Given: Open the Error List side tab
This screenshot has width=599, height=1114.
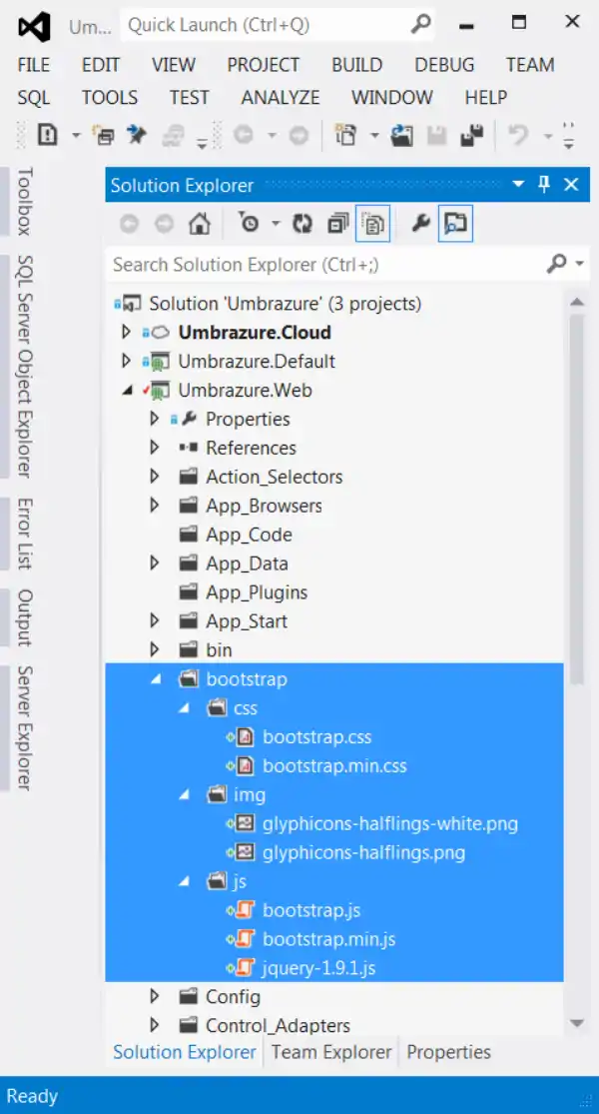Looking at the screenshot, I should click(x=23, y=533).
